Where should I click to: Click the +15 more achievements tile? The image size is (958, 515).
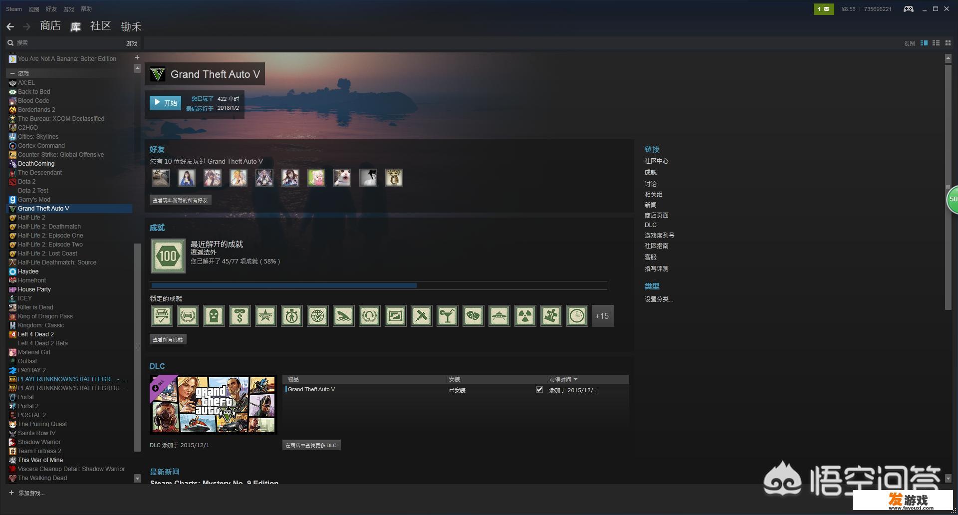click(x=603, y=316)
